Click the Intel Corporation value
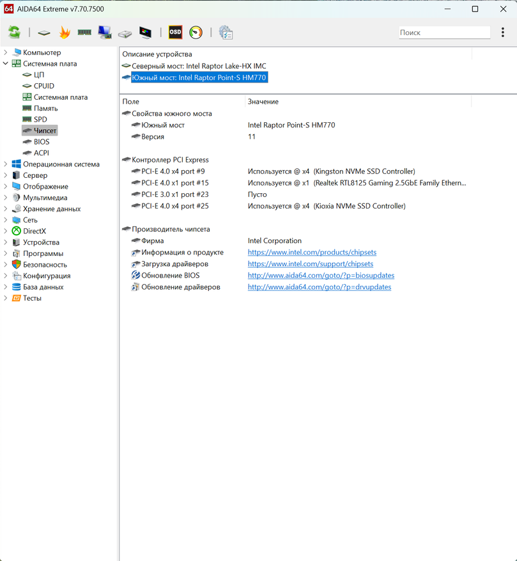Image resolution: width=517 pixels, height=561 pixels. coord(275,241)
